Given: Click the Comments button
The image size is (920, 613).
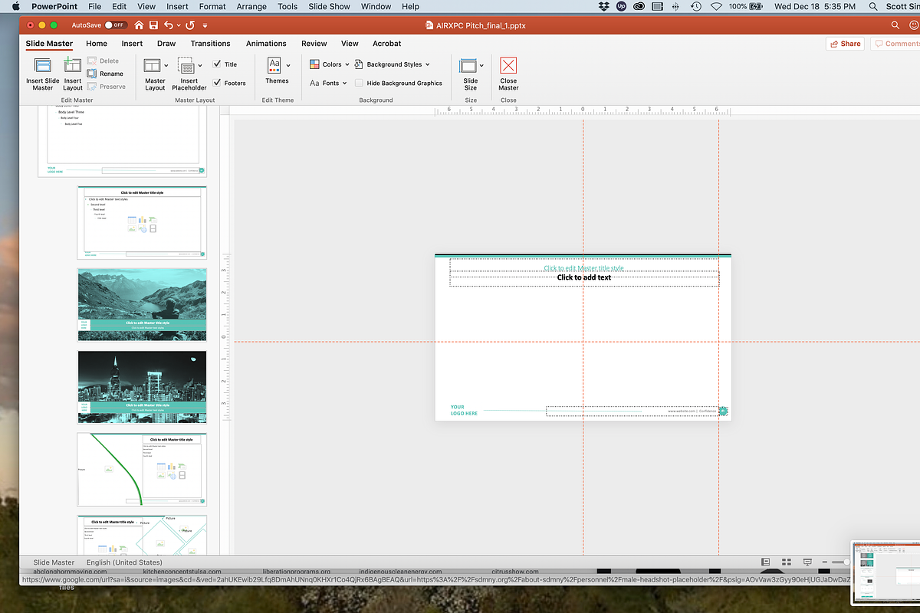Looking at the screenshot, I should [x=895, y=44].
